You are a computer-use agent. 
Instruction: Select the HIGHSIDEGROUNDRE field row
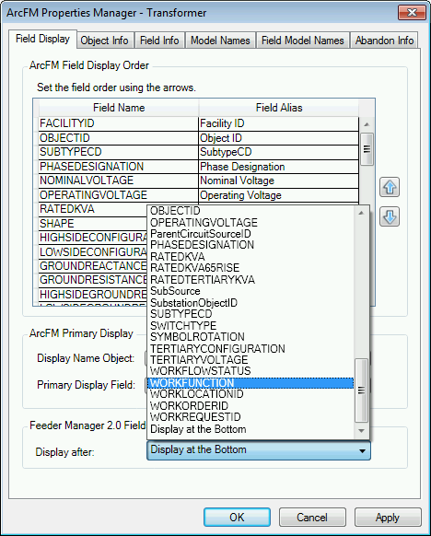click(x=93, y=295)
